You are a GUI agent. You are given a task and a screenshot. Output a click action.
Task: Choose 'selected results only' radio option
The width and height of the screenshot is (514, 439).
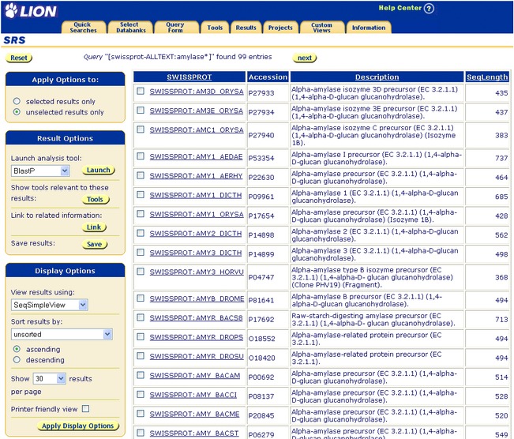tap(17, 101)
